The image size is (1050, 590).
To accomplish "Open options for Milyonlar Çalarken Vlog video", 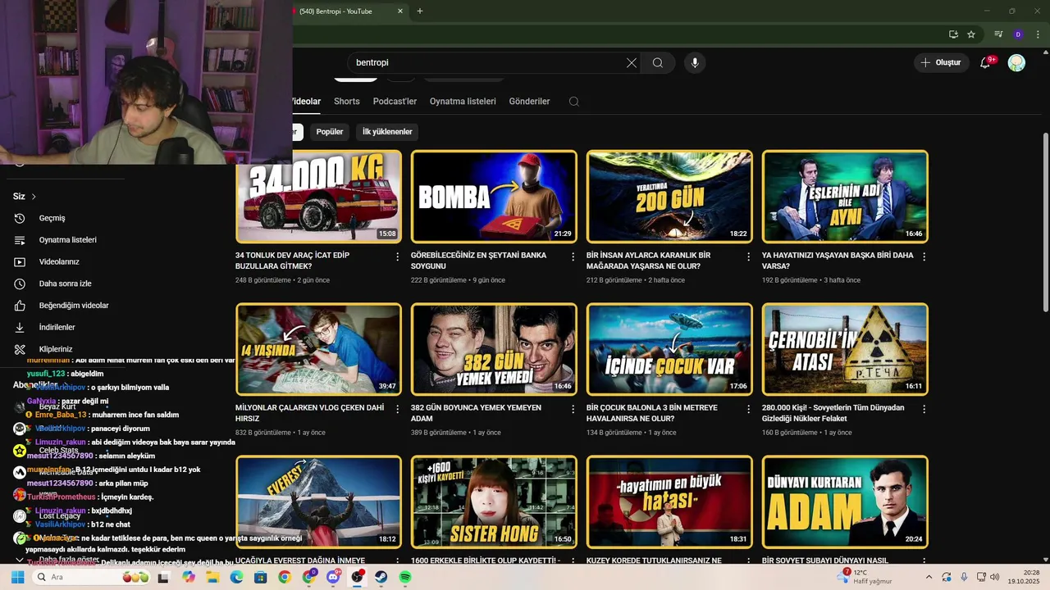I will 398,409.
